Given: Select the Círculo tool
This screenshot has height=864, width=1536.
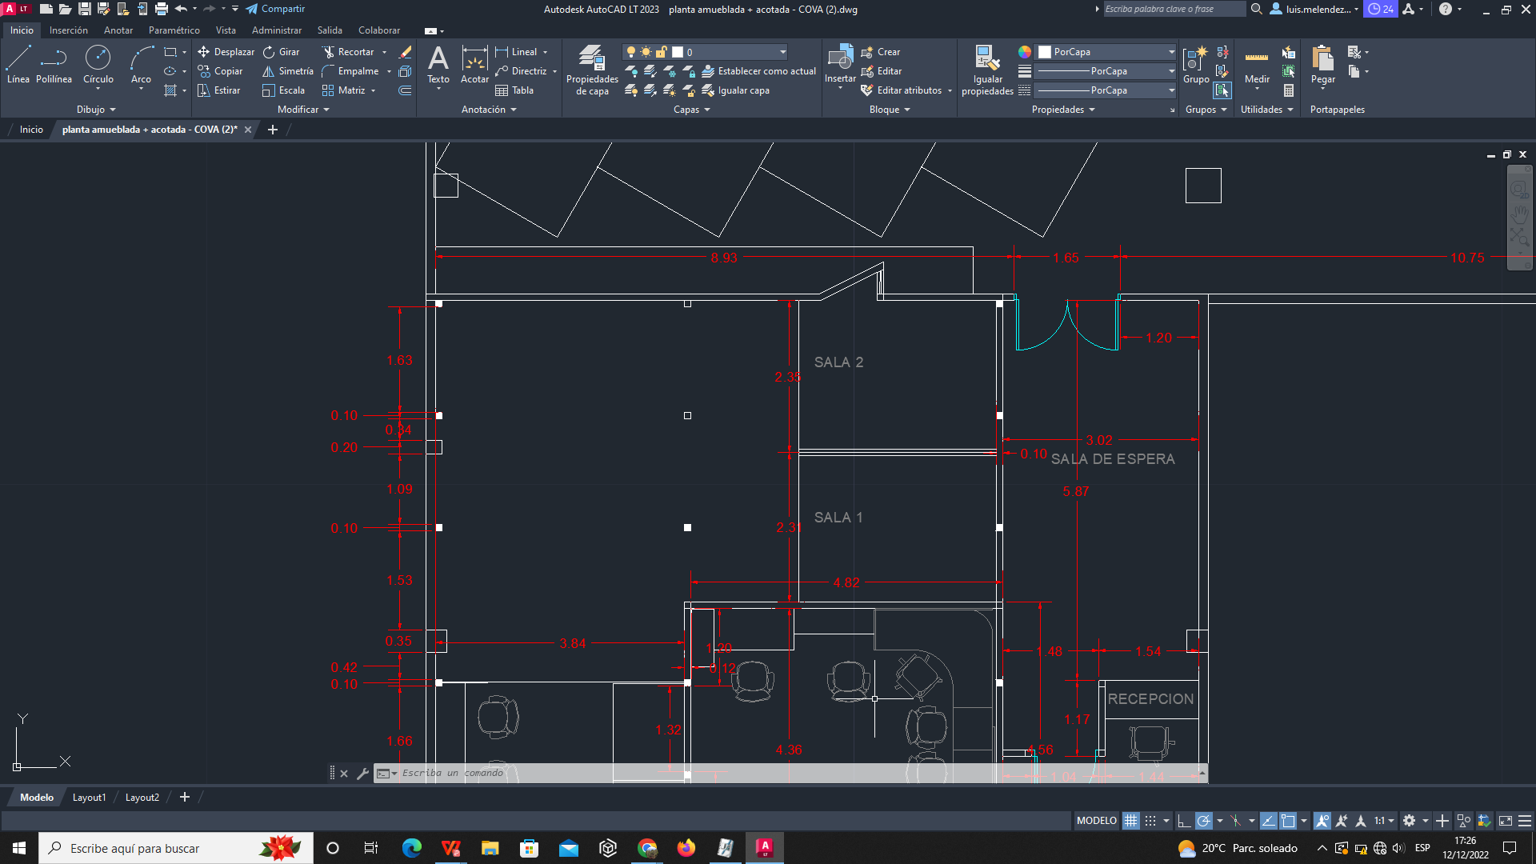Looking at the screenshot, I should click(x=98, y=65).
